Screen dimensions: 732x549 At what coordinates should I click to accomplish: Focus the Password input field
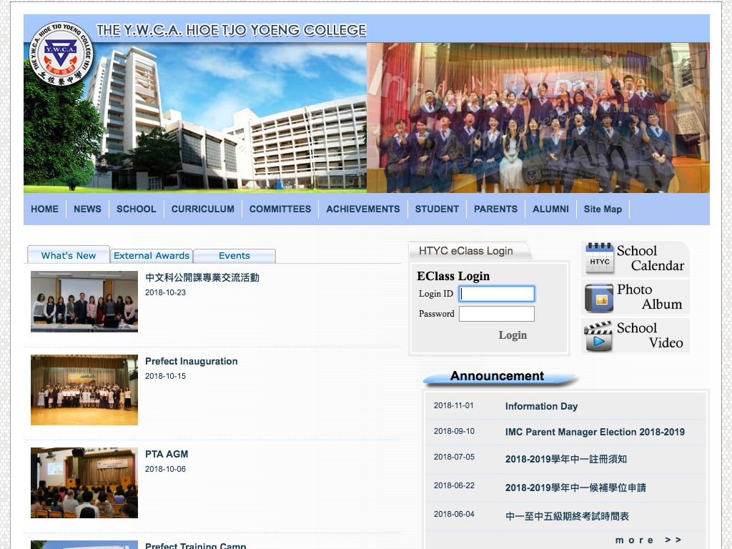(497, 314)
